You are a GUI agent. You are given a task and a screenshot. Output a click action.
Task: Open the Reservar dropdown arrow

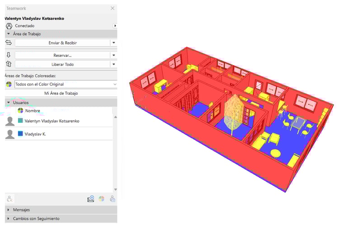point(114,55)
